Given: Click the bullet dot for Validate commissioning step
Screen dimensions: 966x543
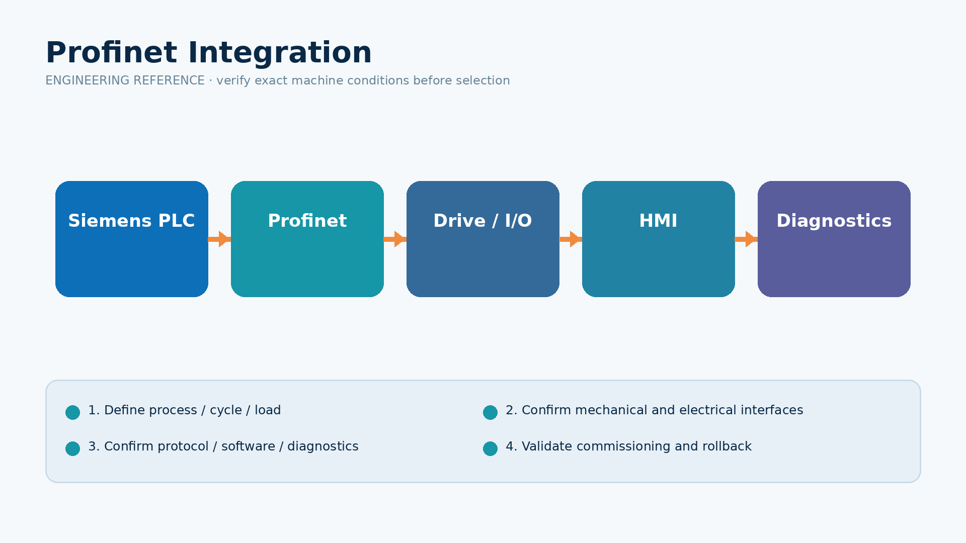Looking at the screenshot, I should [490, 448].
